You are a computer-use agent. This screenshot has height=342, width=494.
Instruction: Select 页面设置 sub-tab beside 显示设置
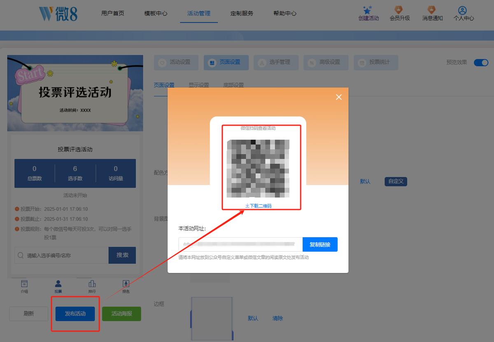tap(164, 85)
